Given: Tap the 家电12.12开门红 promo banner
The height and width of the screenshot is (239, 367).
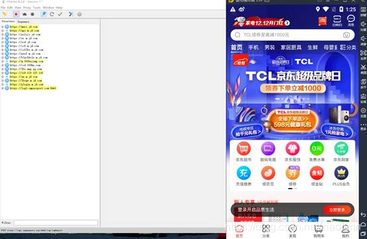Looking at the screenshot, I should click(x=262, y=22).
